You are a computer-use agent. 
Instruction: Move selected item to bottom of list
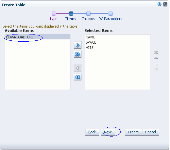[x=156, y=70]
